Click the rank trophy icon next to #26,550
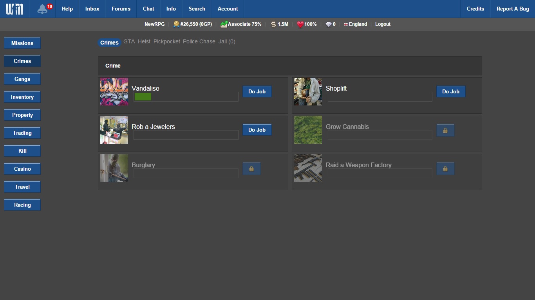The width and height of the screenshot is (535, 300). tap(176, 24)
